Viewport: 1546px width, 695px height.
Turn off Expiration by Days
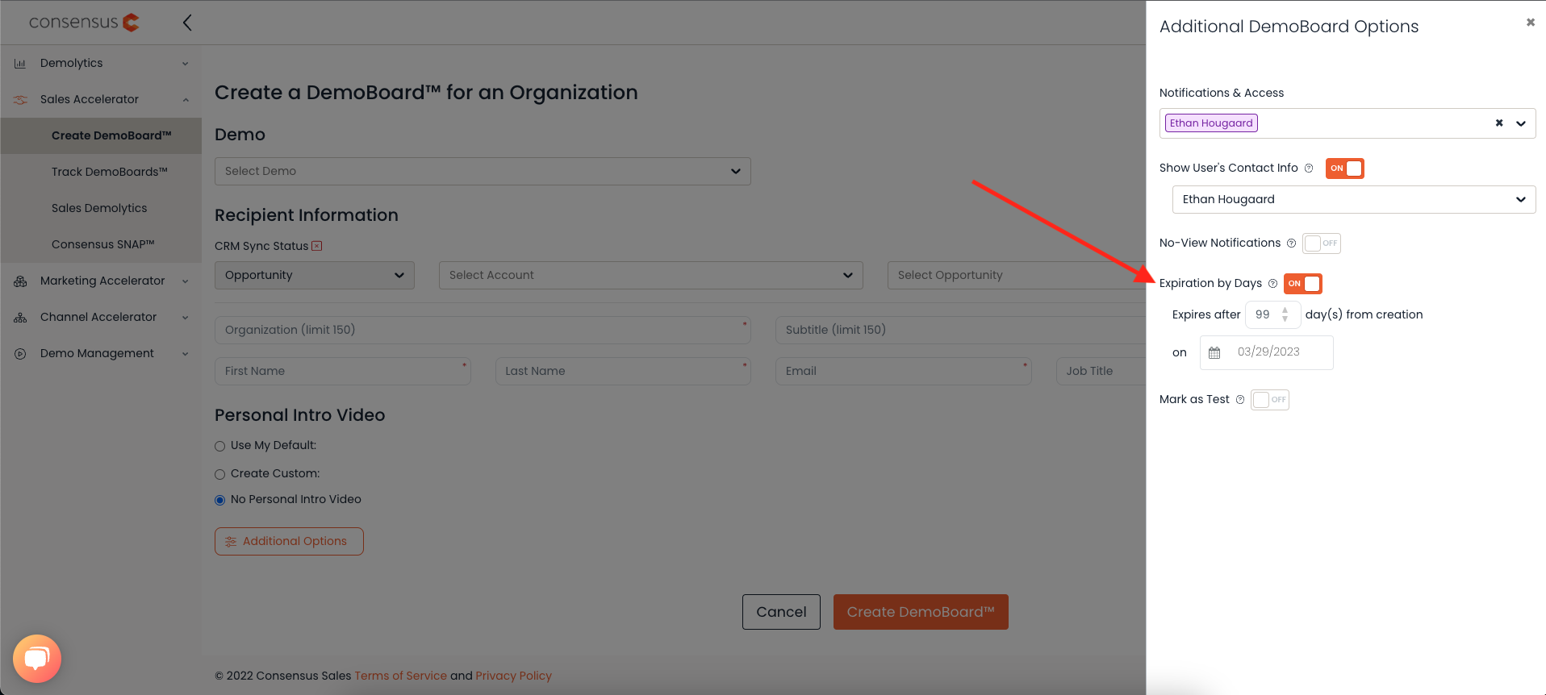click(1302, 284)
